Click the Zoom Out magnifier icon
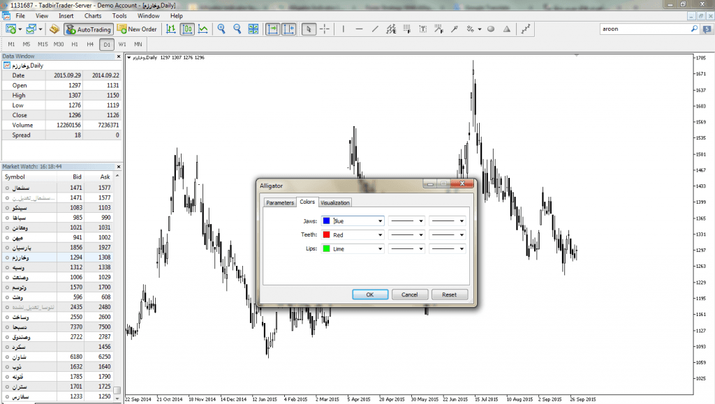The width and height of the screenshot is (715, 404). click(x=237, y=29)
